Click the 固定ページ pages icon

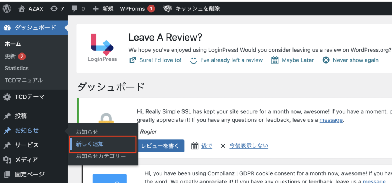(x=7, y=174)
